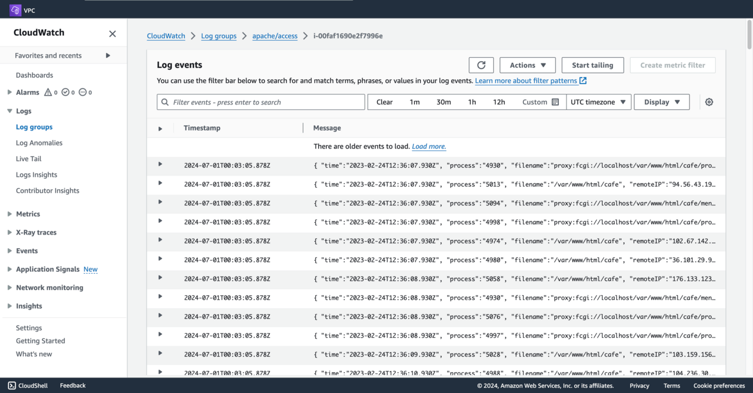This screenshot has width=753, height=393.
Task: Click the filter events search field
Action: click(x=261, y=102)
